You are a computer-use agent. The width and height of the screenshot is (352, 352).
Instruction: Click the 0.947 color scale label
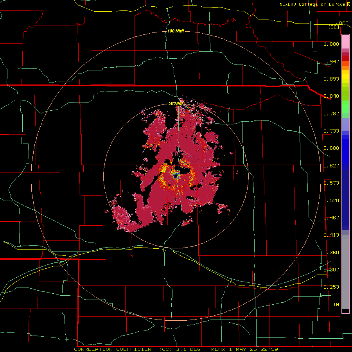pyautogui.click(x=331, y=61)
